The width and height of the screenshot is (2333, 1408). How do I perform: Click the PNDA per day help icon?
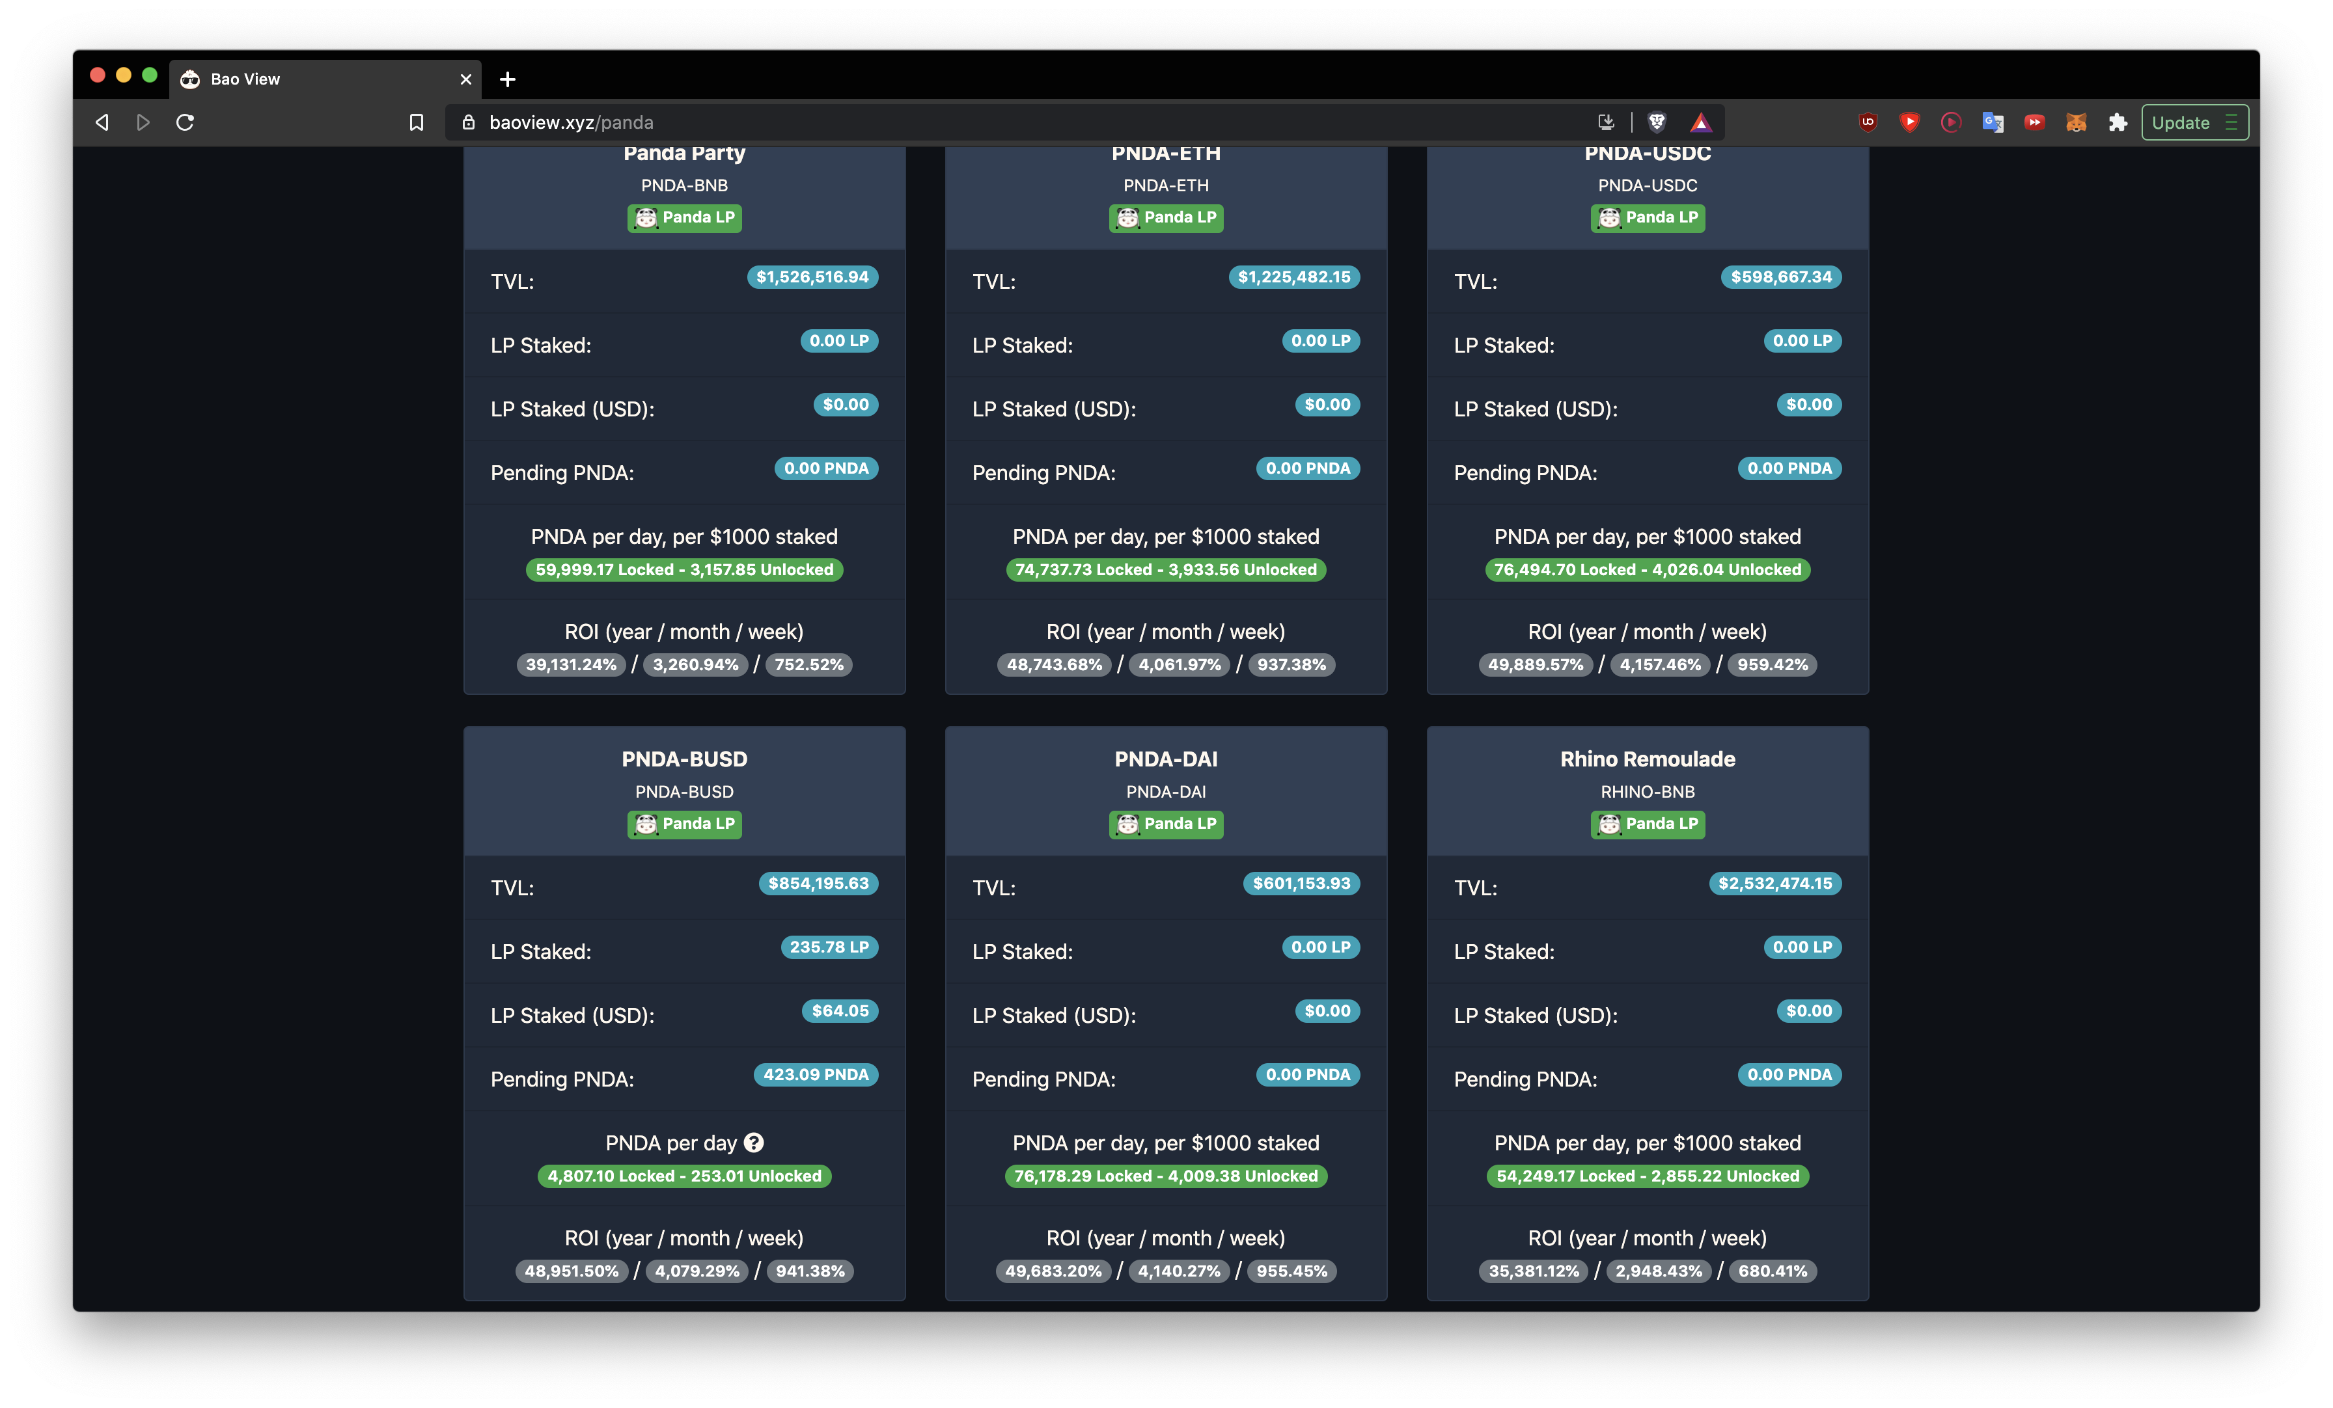(754, 1143)
